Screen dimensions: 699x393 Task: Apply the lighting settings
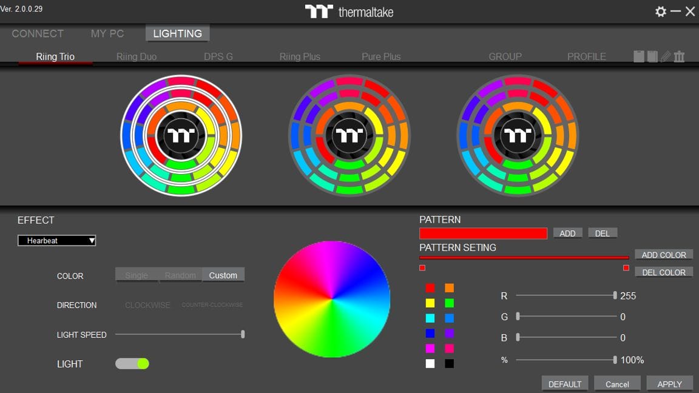click(669, 384)
